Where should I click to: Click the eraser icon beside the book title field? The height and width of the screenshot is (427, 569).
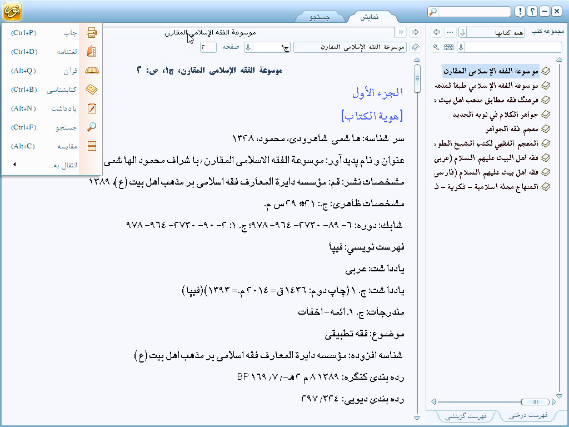(415, 47)
